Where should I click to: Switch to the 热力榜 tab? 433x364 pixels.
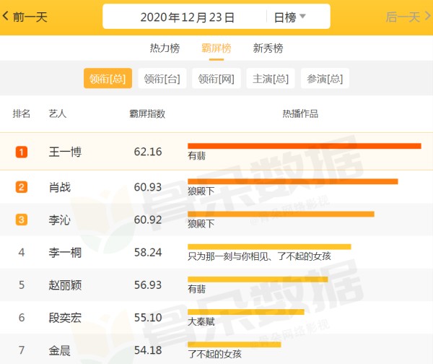[x=165, y=48]
